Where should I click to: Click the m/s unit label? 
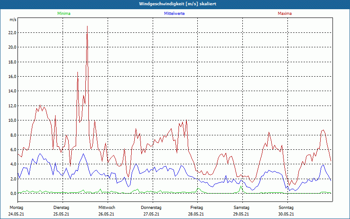(13, 20)
